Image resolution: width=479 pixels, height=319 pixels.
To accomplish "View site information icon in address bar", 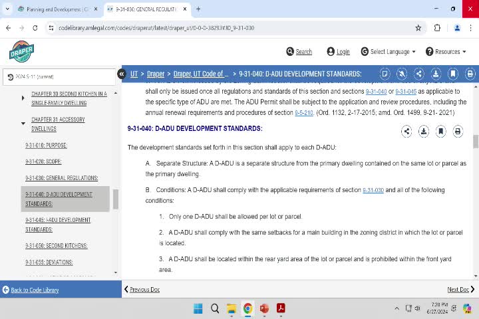I will pyautogui.click(x=51, y=28).
